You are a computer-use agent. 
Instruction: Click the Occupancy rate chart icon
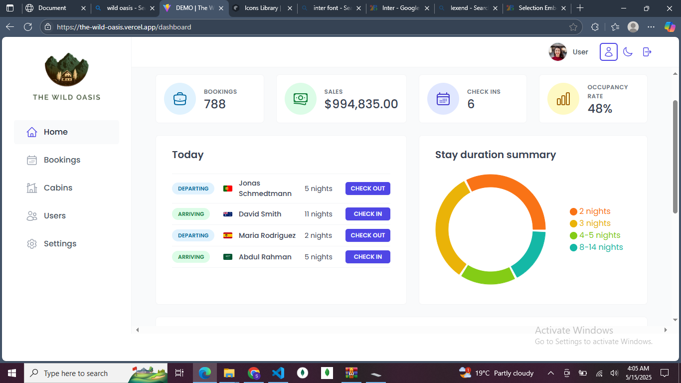point(563,99)
